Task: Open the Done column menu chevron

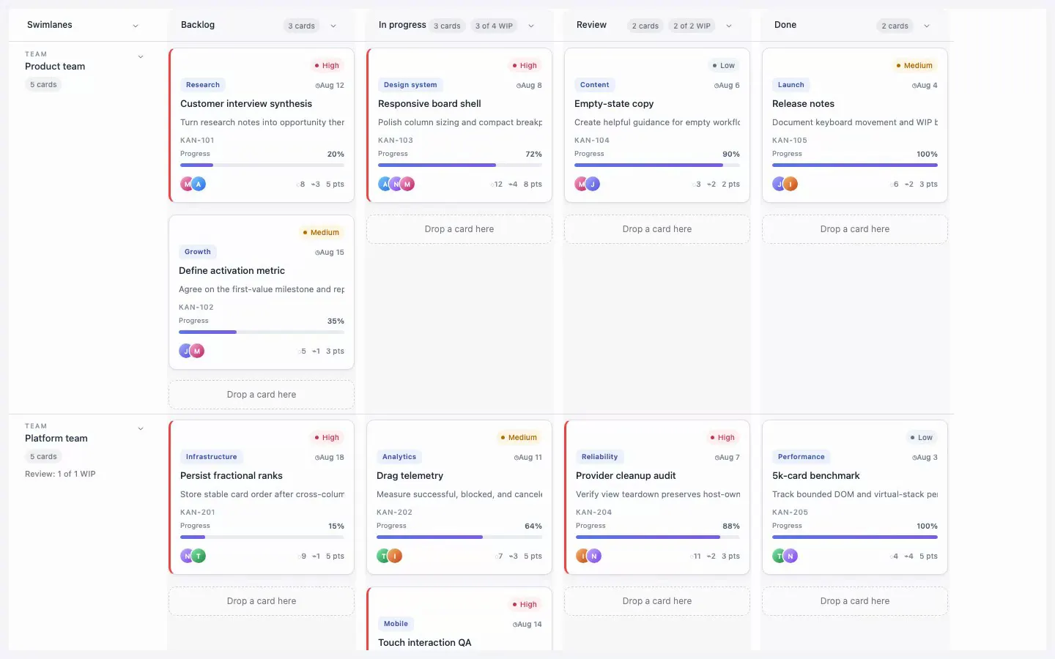Action: [927, 26]
